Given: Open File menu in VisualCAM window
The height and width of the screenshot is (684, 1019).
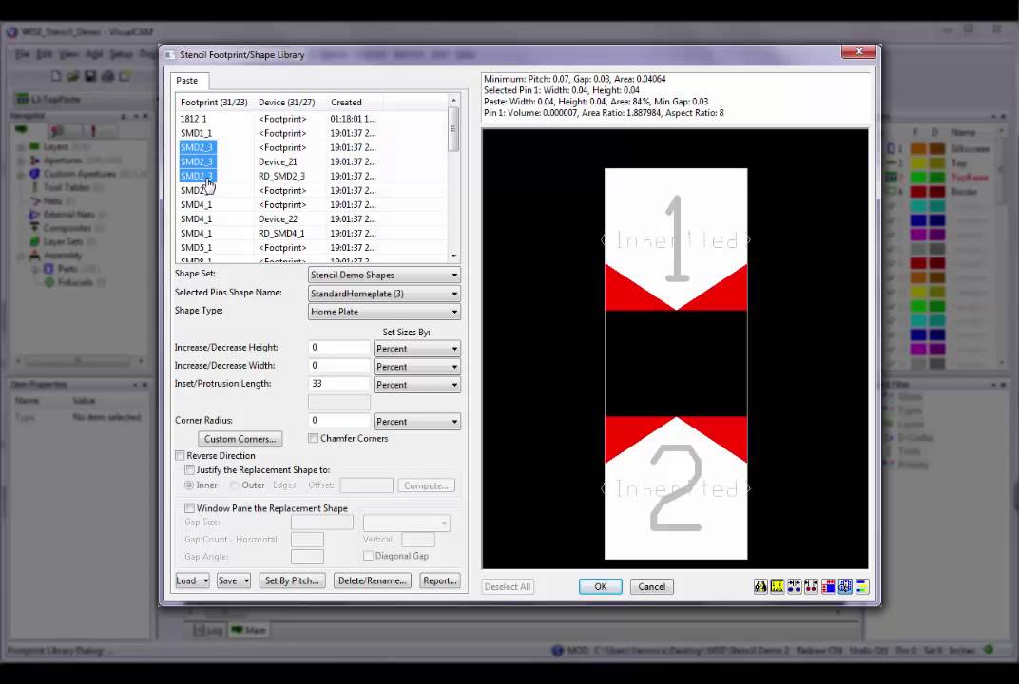Looking at the screenshot, I should point(23,54).
